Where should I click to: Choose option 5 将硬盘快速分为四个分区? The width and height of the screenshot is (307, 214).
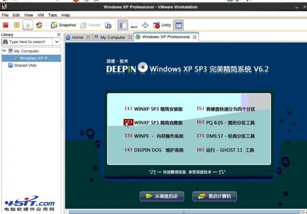tap(226, 109)
